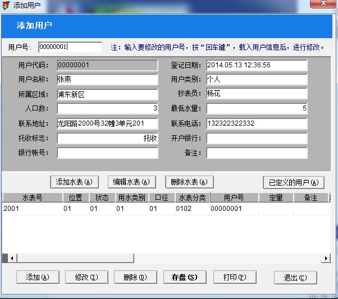Edit the 抄表员 field 杨花

point(257,94)
